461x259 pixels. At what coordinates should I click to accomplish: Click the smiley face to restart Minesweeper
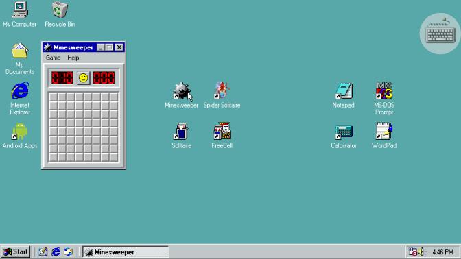point(84,78)
